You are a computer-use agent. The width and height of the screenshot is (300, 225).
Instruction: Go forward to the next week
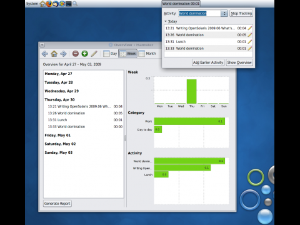click(63, 54)
